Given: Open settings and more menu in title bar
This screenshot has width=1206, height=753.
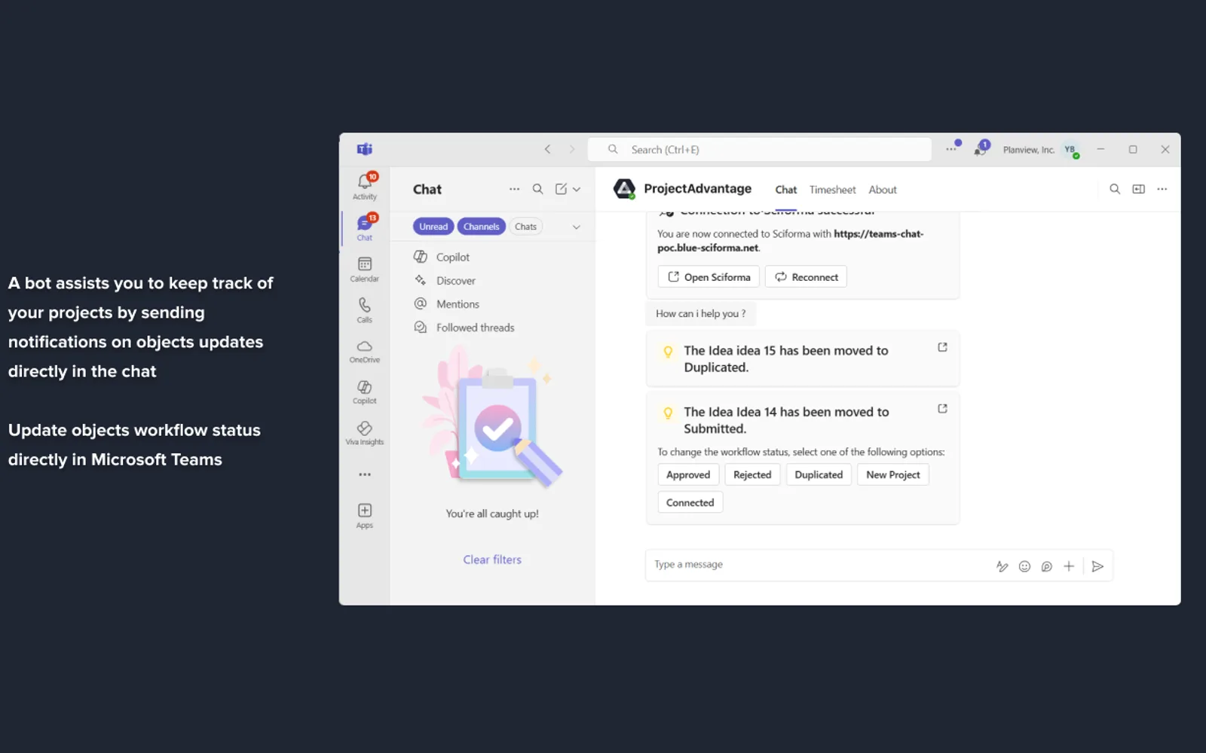Looking at the screenshot, I should pos(952,148).
